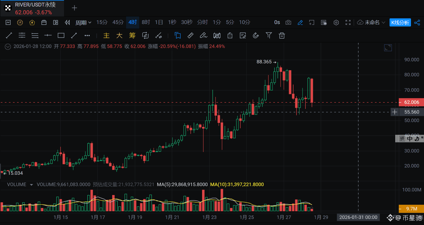This screenshot has height=225, width=424.
Task: Click the 0s countdown button
Action: (277, 22)
